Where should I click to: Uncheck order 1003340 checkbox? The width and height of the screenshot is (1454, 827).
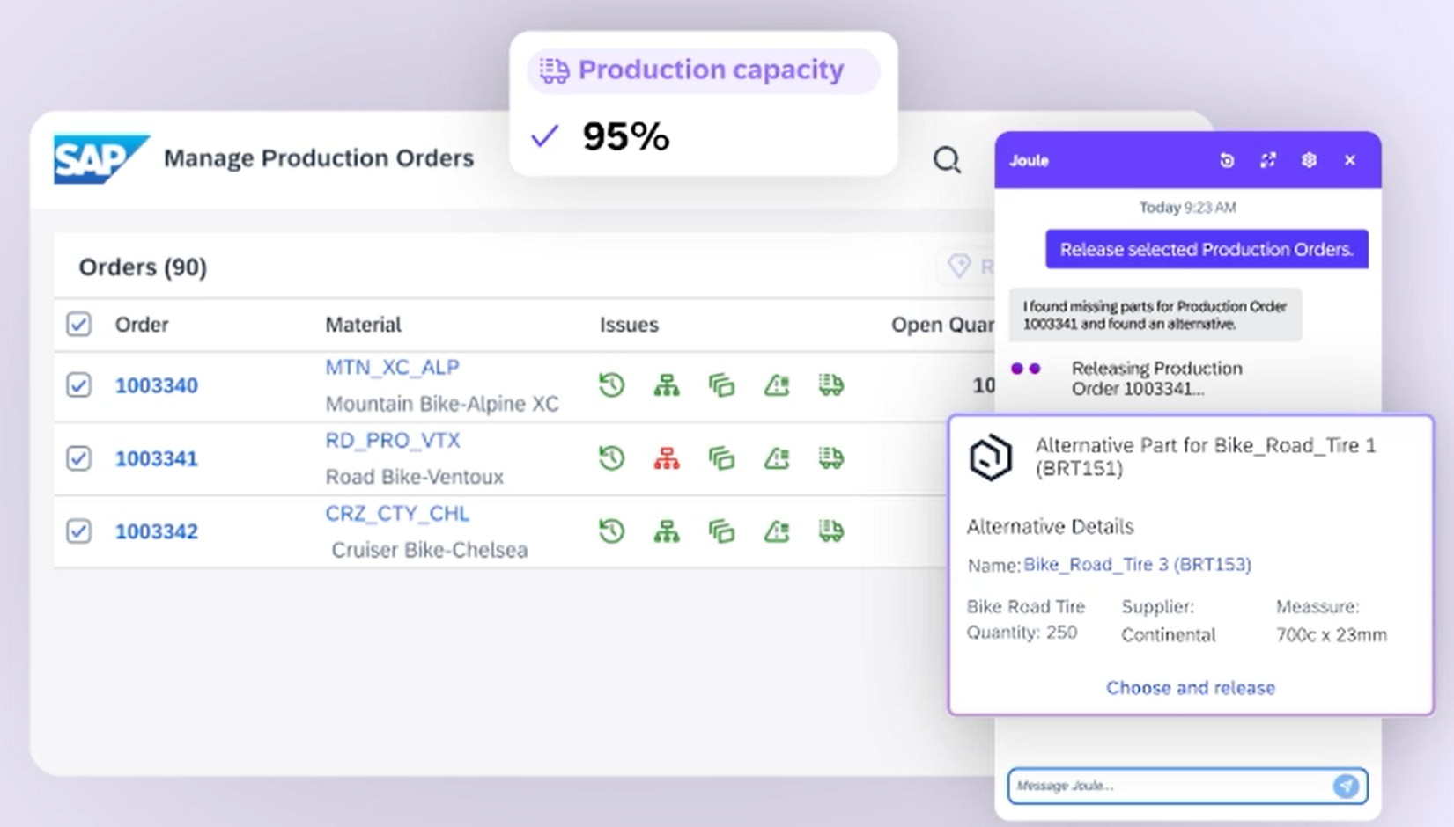point(78,385)
